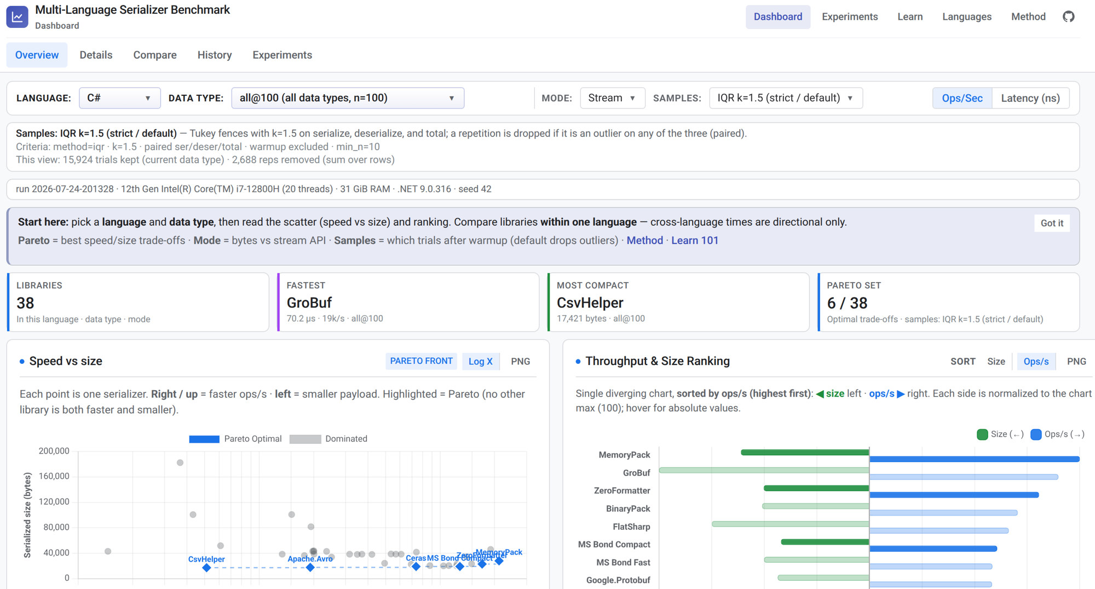Follow the Learn 101 link
This screenshot has height=589, width=1095.
(695, 241)
